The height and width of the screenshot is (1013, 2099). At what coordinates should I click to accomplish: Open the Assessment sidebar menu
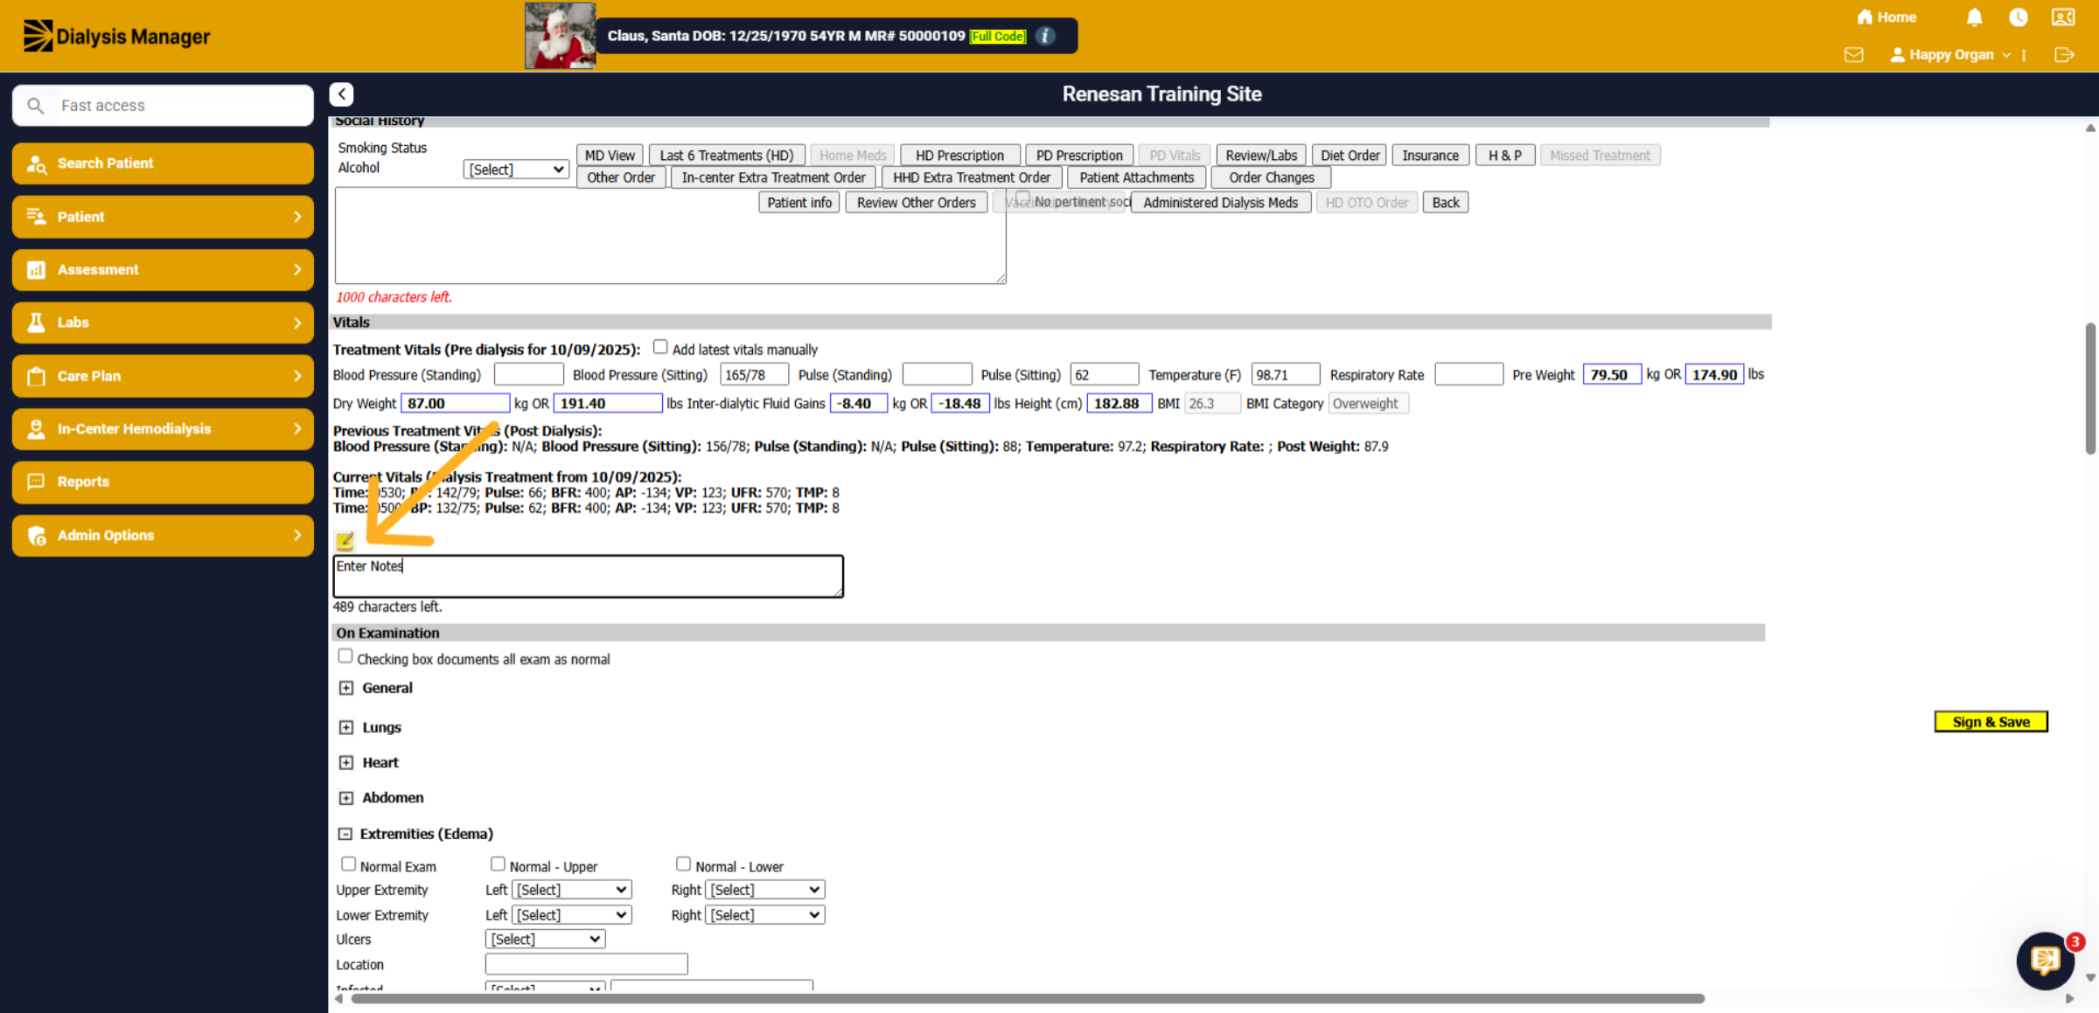coord(163,270)
